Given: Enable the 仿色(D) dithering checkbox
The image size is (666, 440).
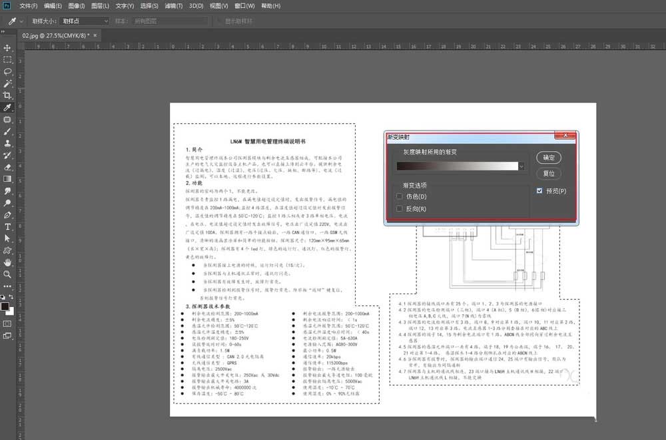Looking at the screenshot, I should pyautogui.click(x=400, y=196).
